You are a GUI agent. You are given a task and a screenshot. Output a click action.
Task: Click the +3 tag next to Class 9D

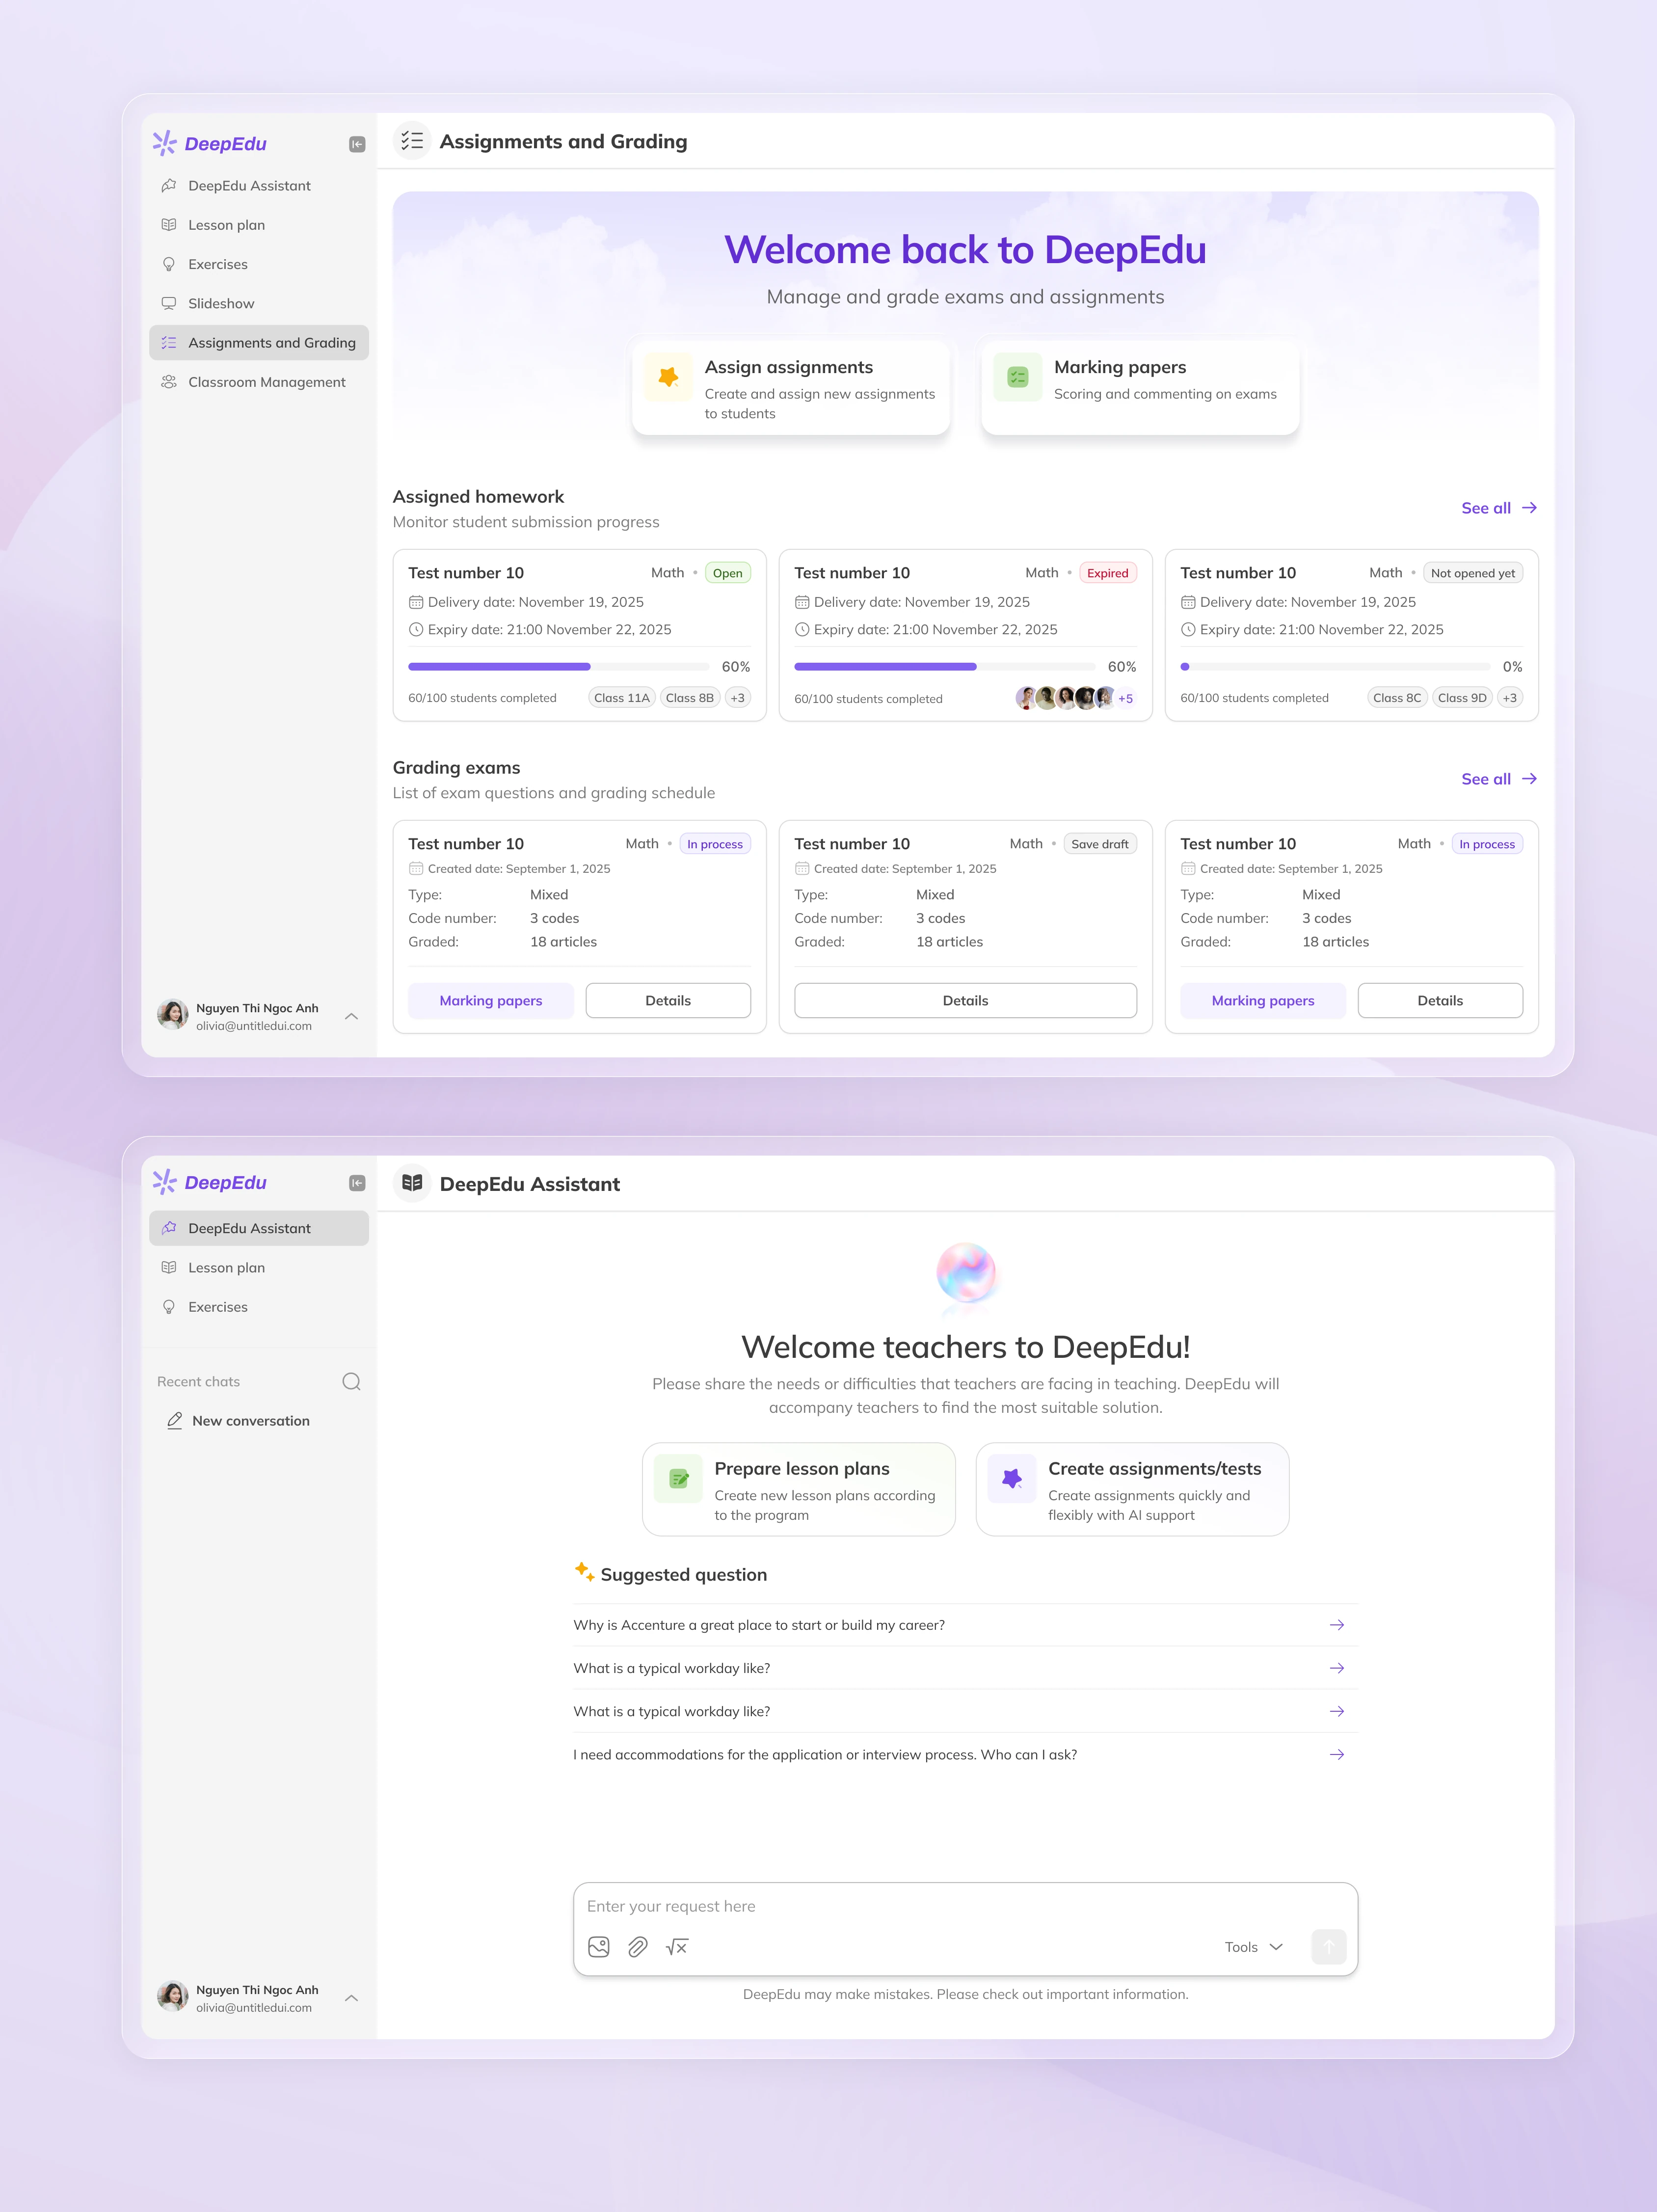[1510, 698]
